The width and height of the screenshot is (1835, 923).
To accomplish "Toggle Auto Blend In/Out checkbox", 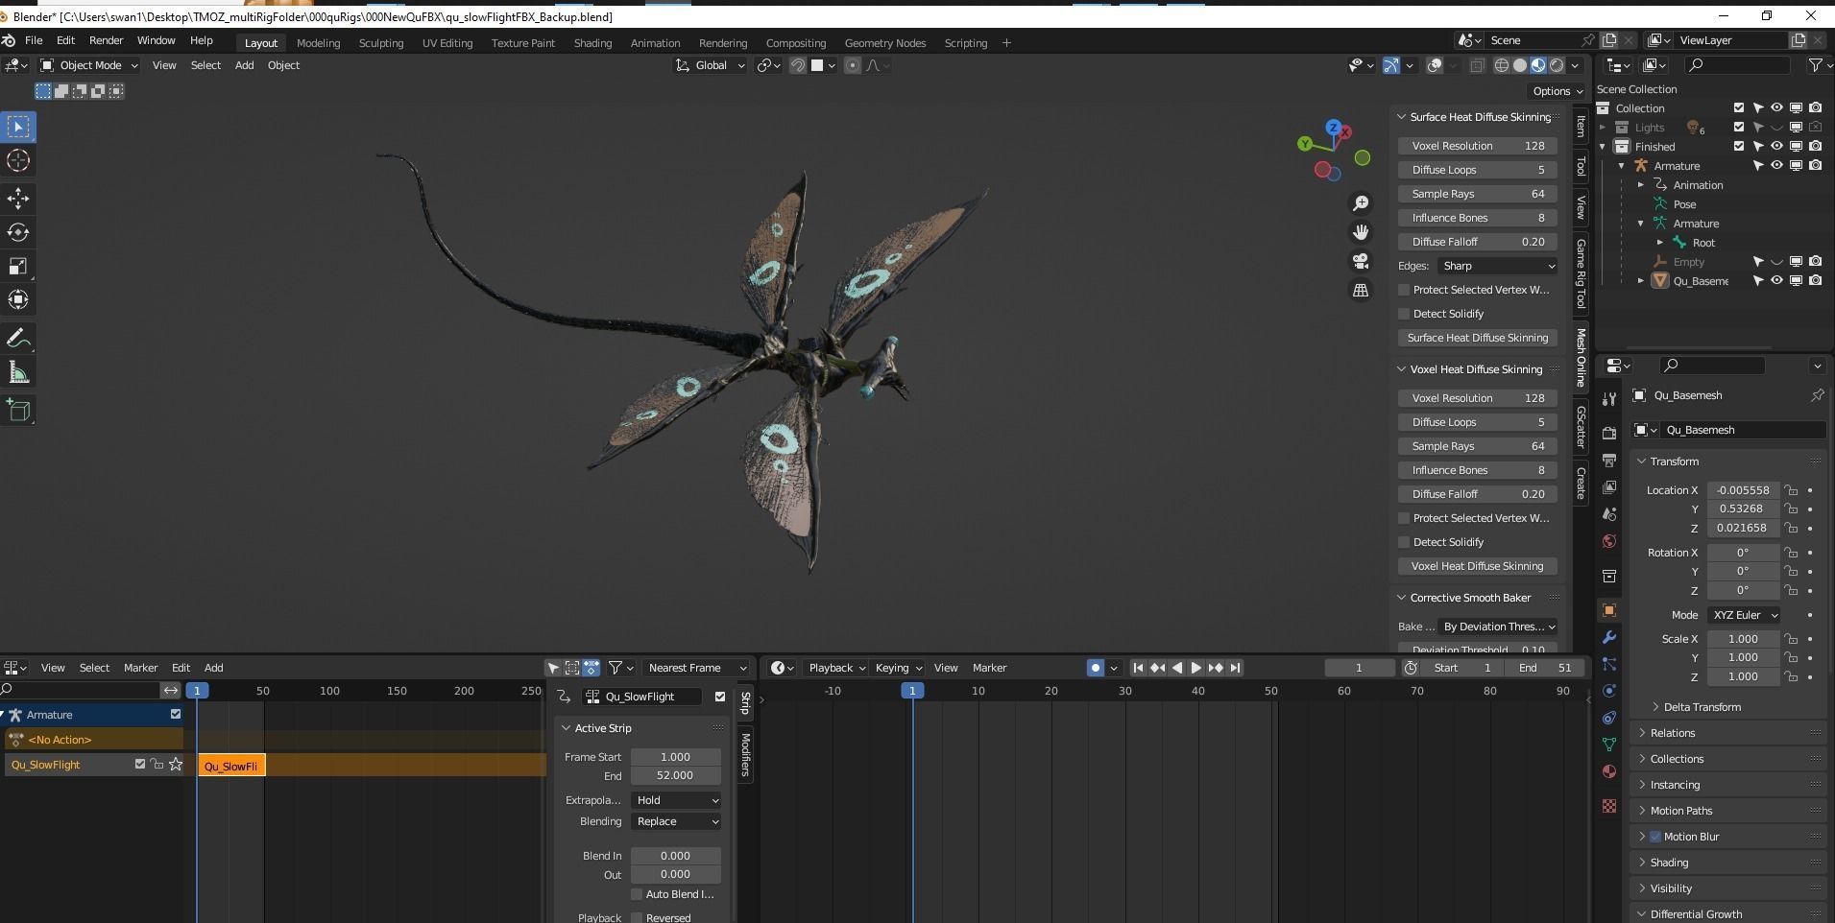I will point(637,894).
